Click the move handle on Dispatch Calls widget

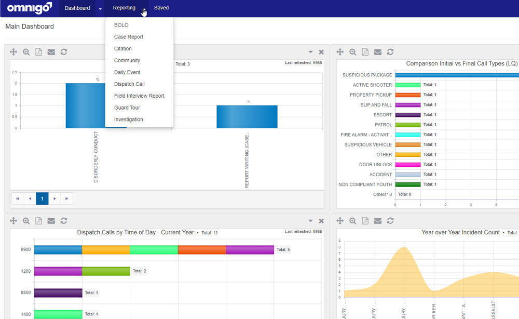pyautogui.click(x=13, y=221)
